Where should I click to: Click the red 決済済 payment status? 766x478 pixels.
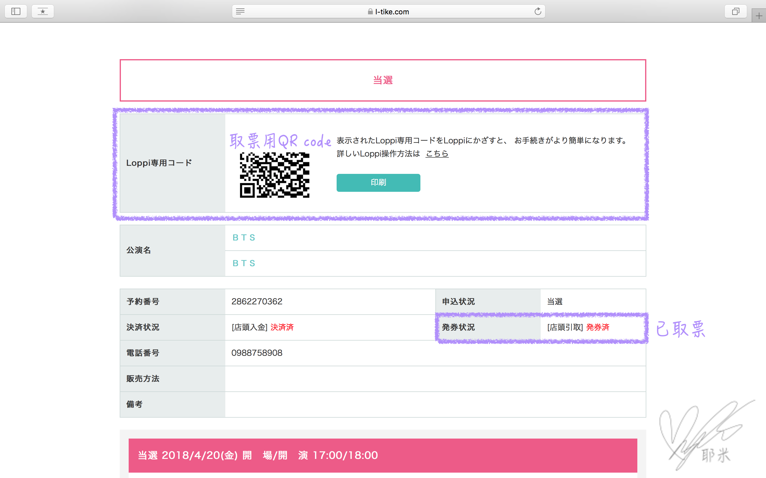(282, 327)
